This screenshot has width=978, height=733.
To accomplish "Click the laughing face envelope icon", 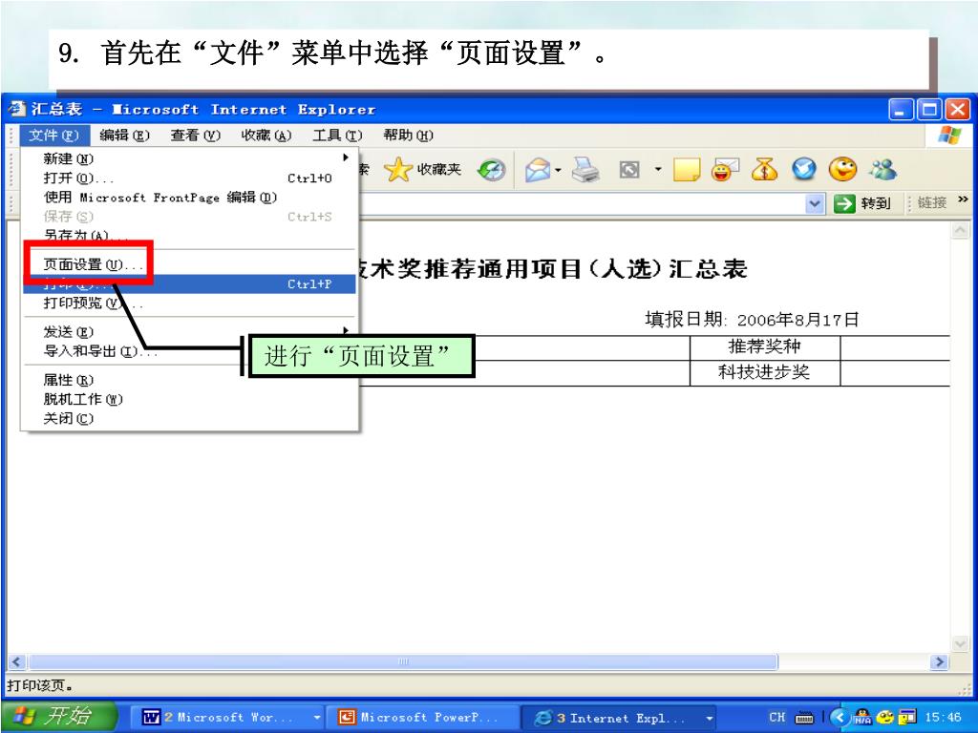I will coord(726,170).
